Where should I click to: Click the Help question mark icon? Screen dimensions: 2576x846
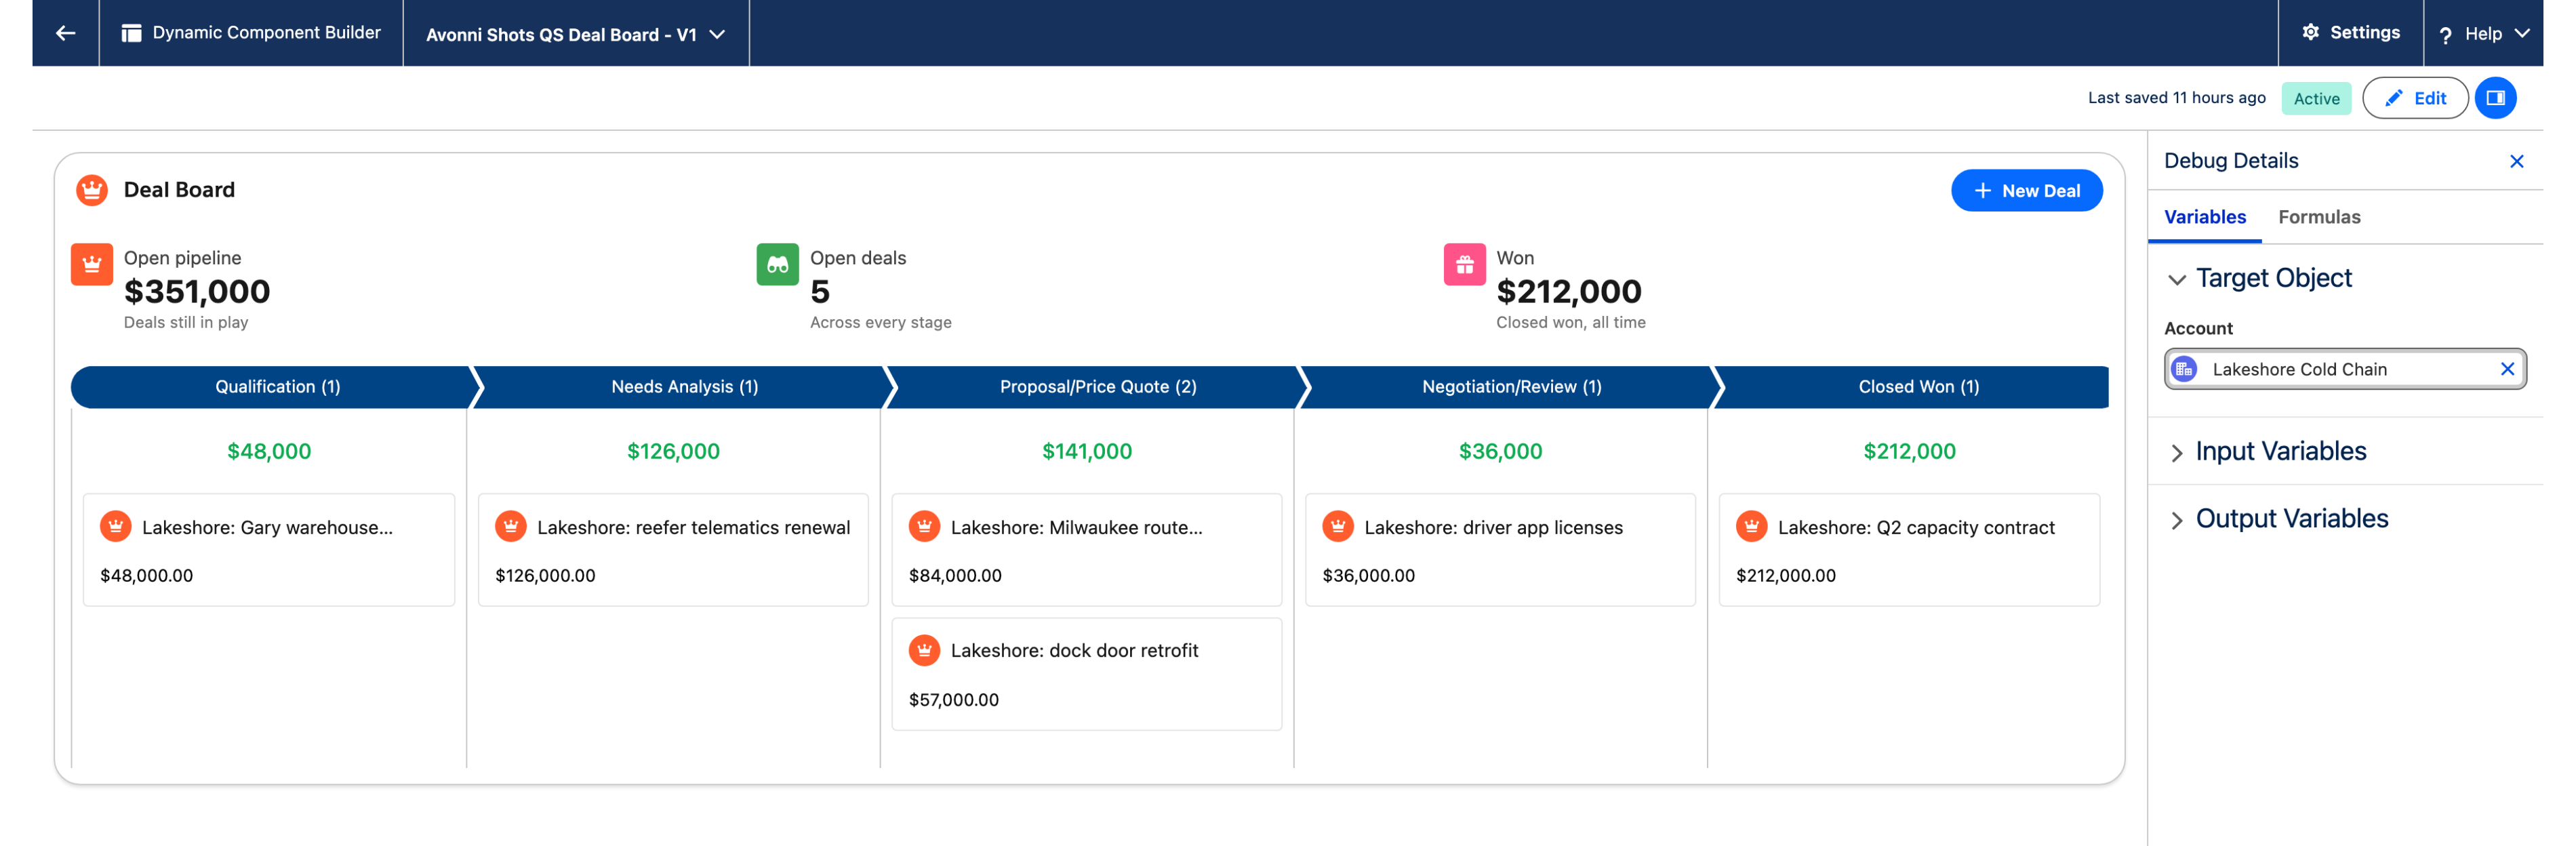[2445, 35]
